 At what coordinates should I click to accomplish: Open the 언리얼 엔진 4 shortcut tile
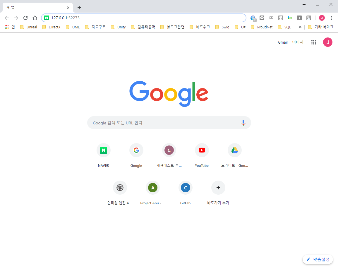120,193
